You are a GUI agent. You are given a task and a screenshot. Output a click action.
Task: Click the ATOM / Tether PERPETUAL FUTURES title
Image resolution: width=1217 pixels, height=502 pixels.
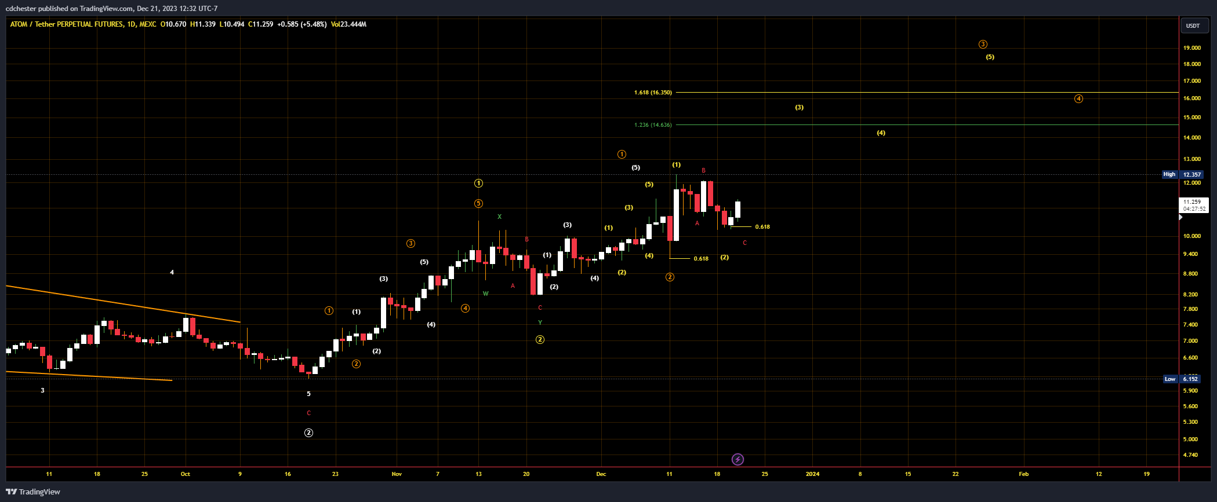67,24
